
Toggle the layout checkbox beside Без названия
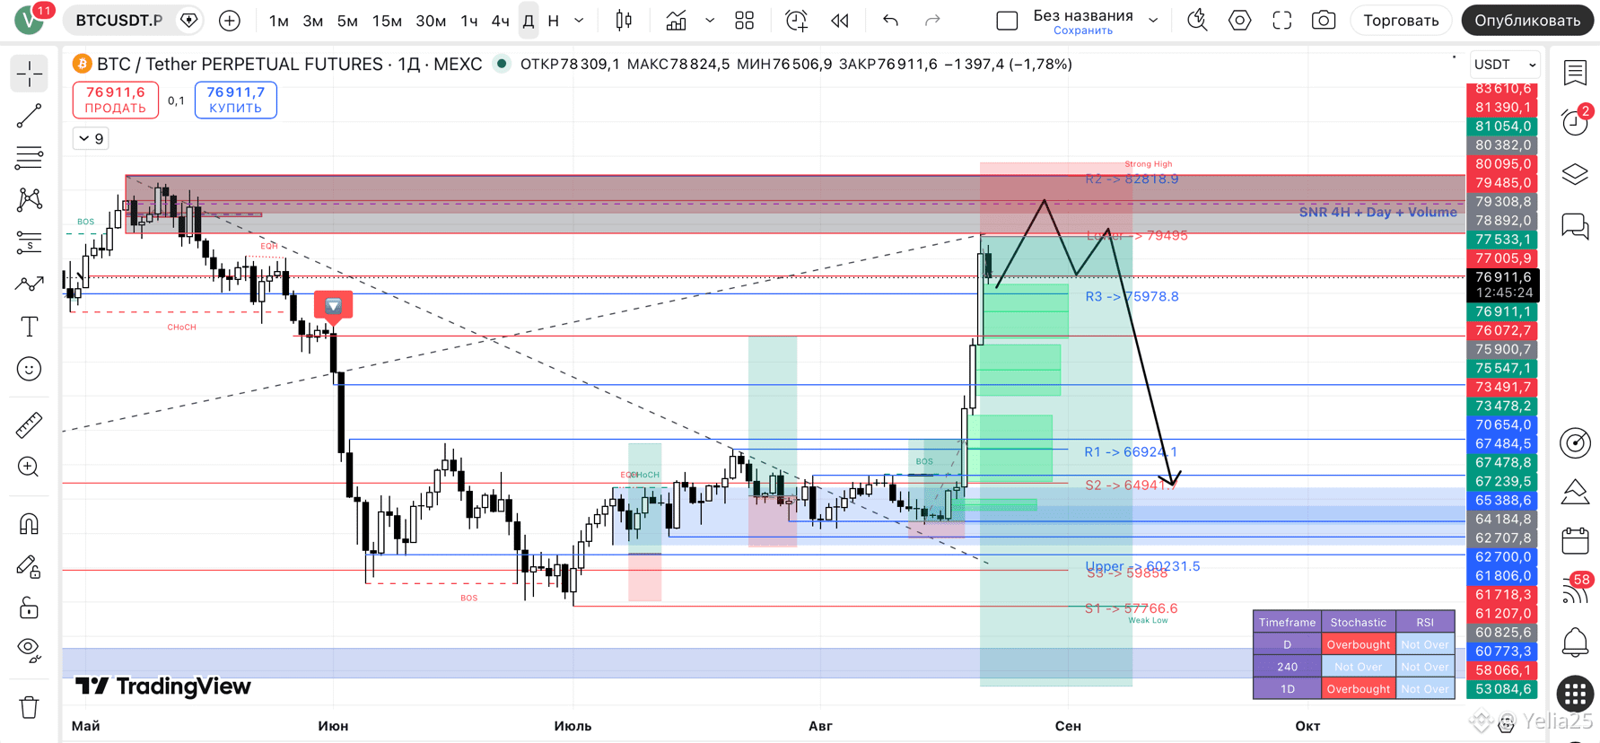pyautogui.click(x=1007, y=20)
